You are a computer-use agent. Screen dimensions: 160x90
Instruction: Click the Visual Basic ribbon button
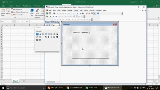point(3,12)
